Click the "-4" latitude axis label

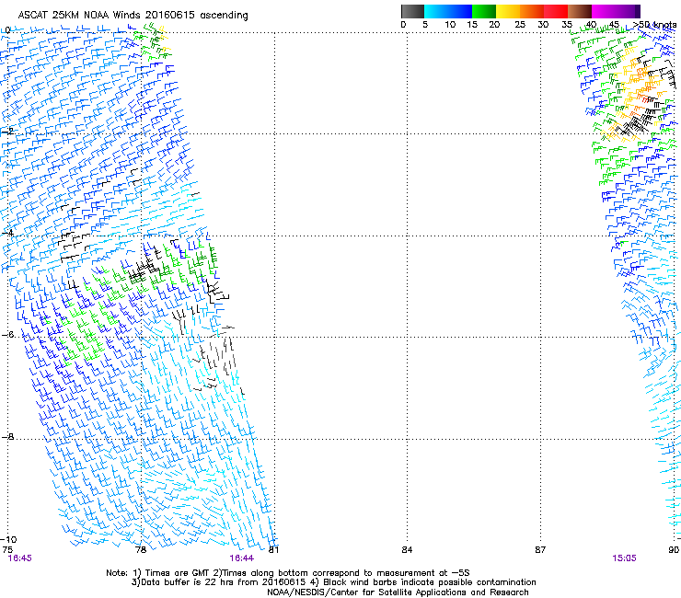tap(7, 233)
